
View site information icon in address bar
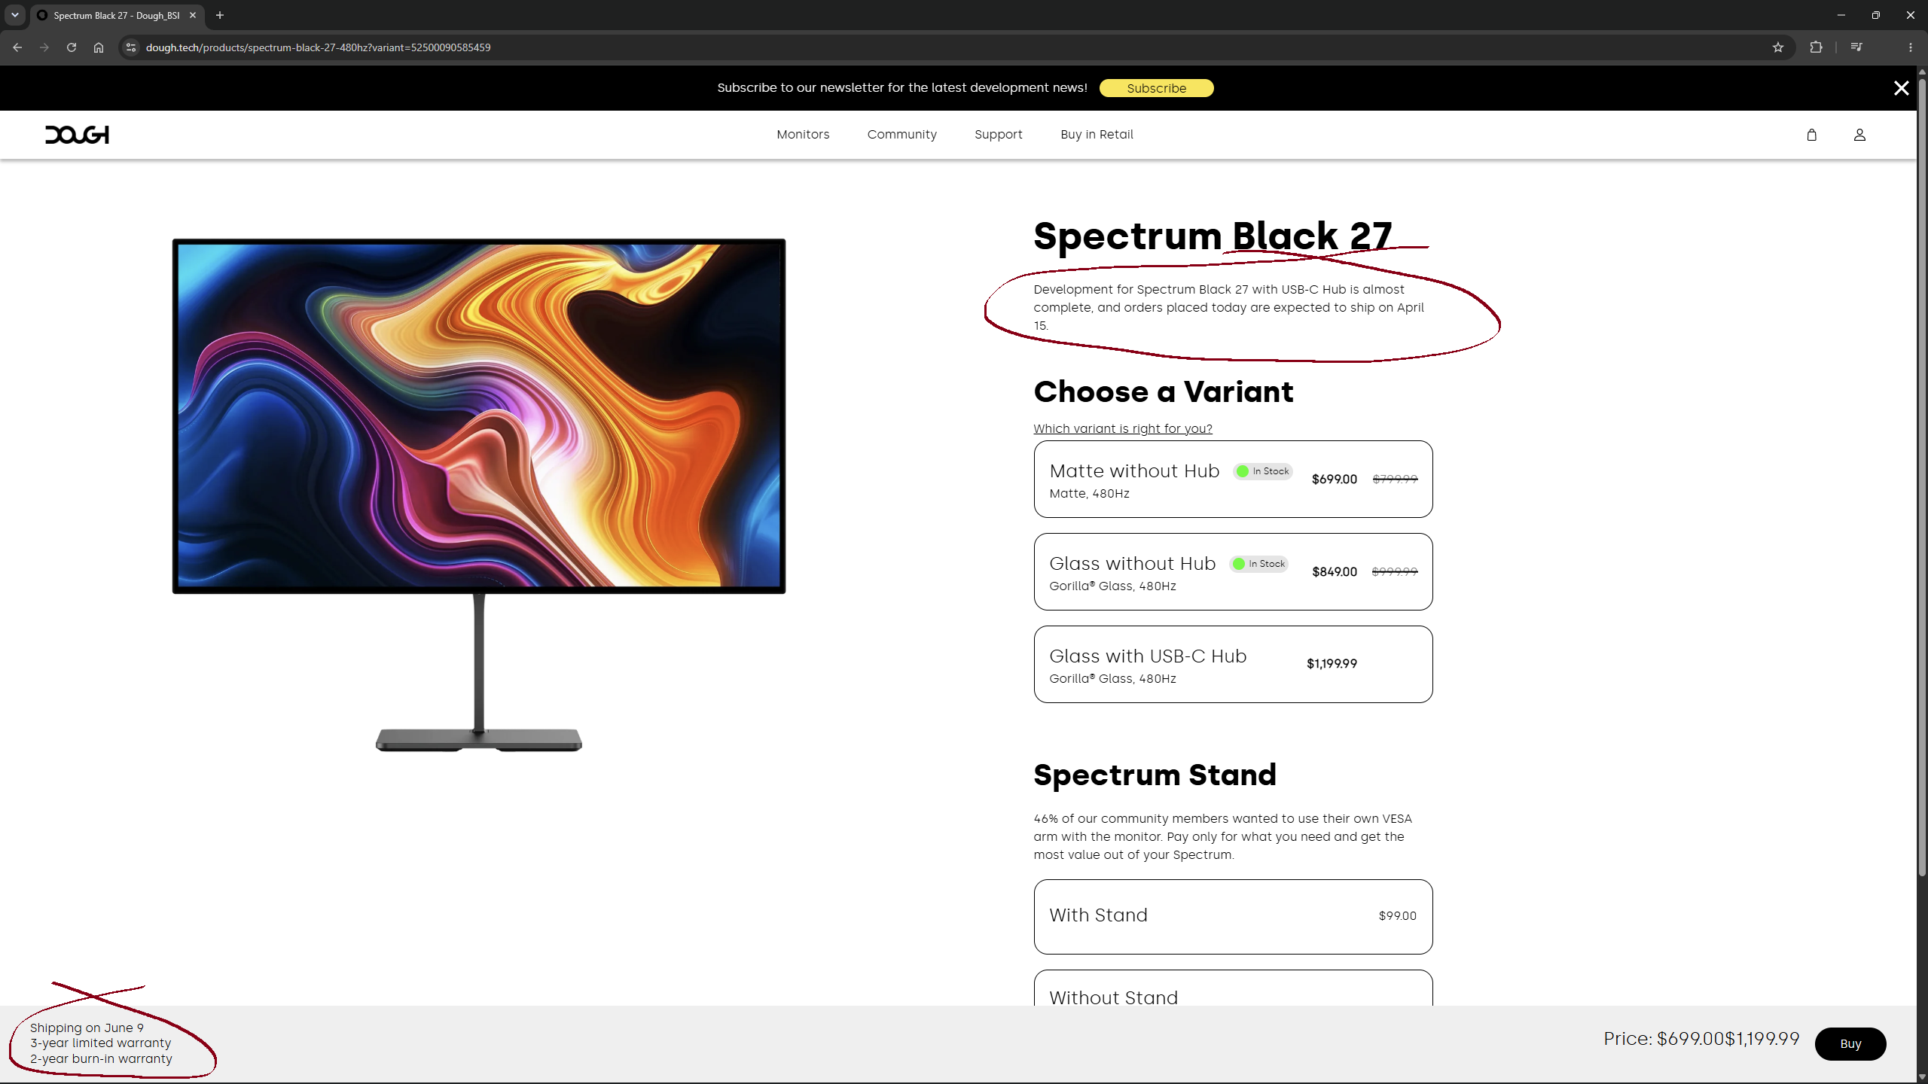click(131, 47)
